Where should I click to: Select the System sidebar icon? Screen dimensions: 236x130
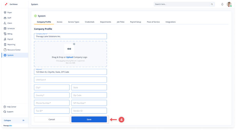tap(5, 55)
